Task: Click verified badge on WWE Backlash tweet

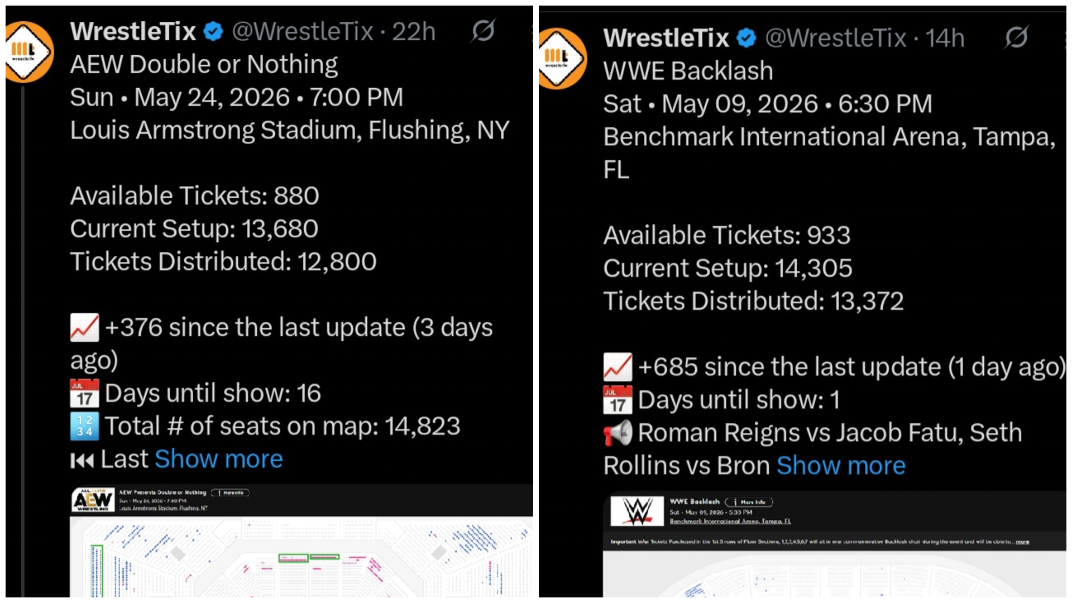Action: [x=746, y=38]
